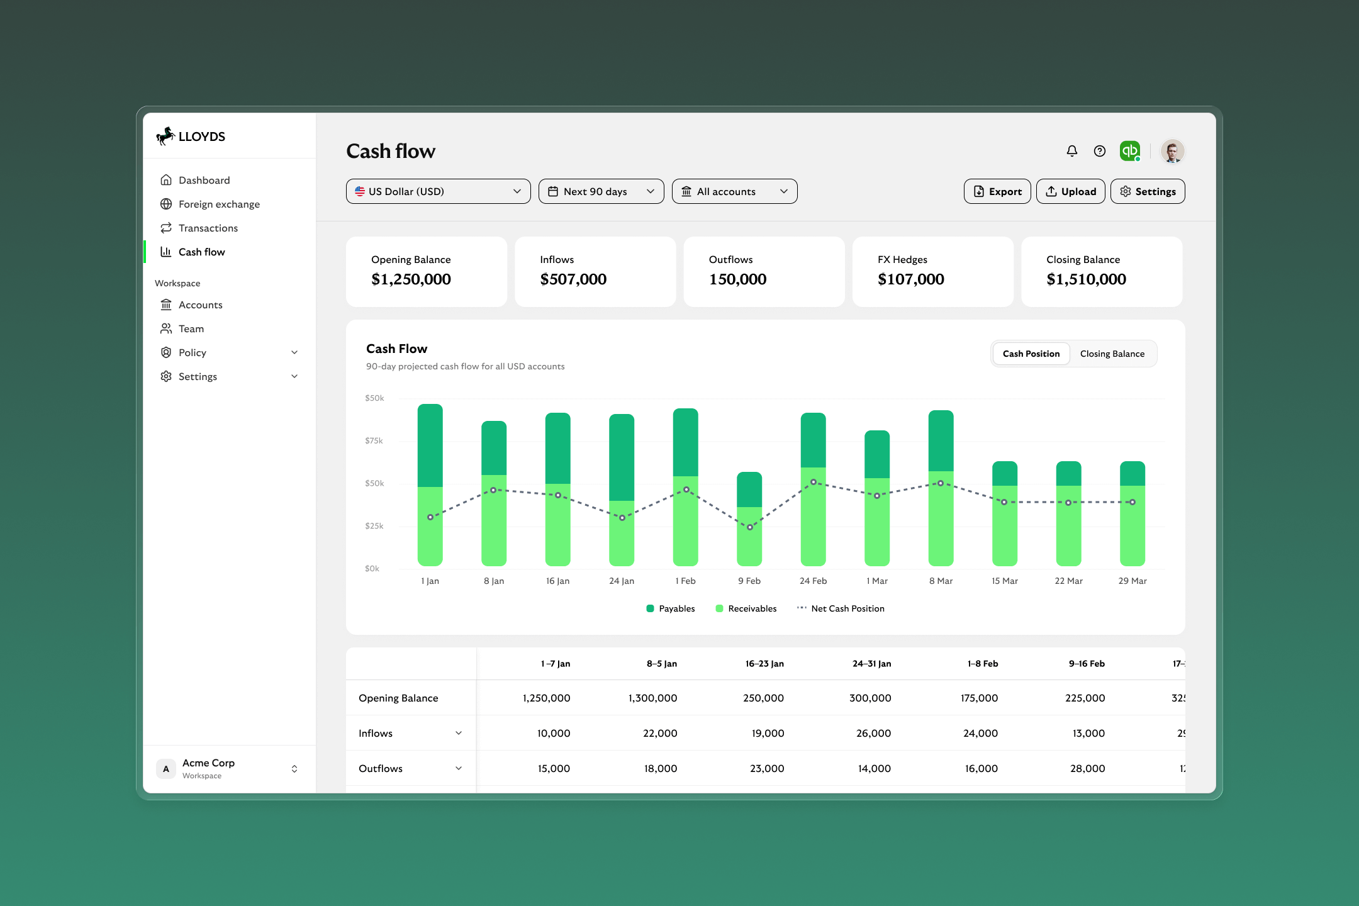The height and width of the screenshot is (906, 1359).
Task: Click the Lloyds horse logo
Action: click(165, 136)
